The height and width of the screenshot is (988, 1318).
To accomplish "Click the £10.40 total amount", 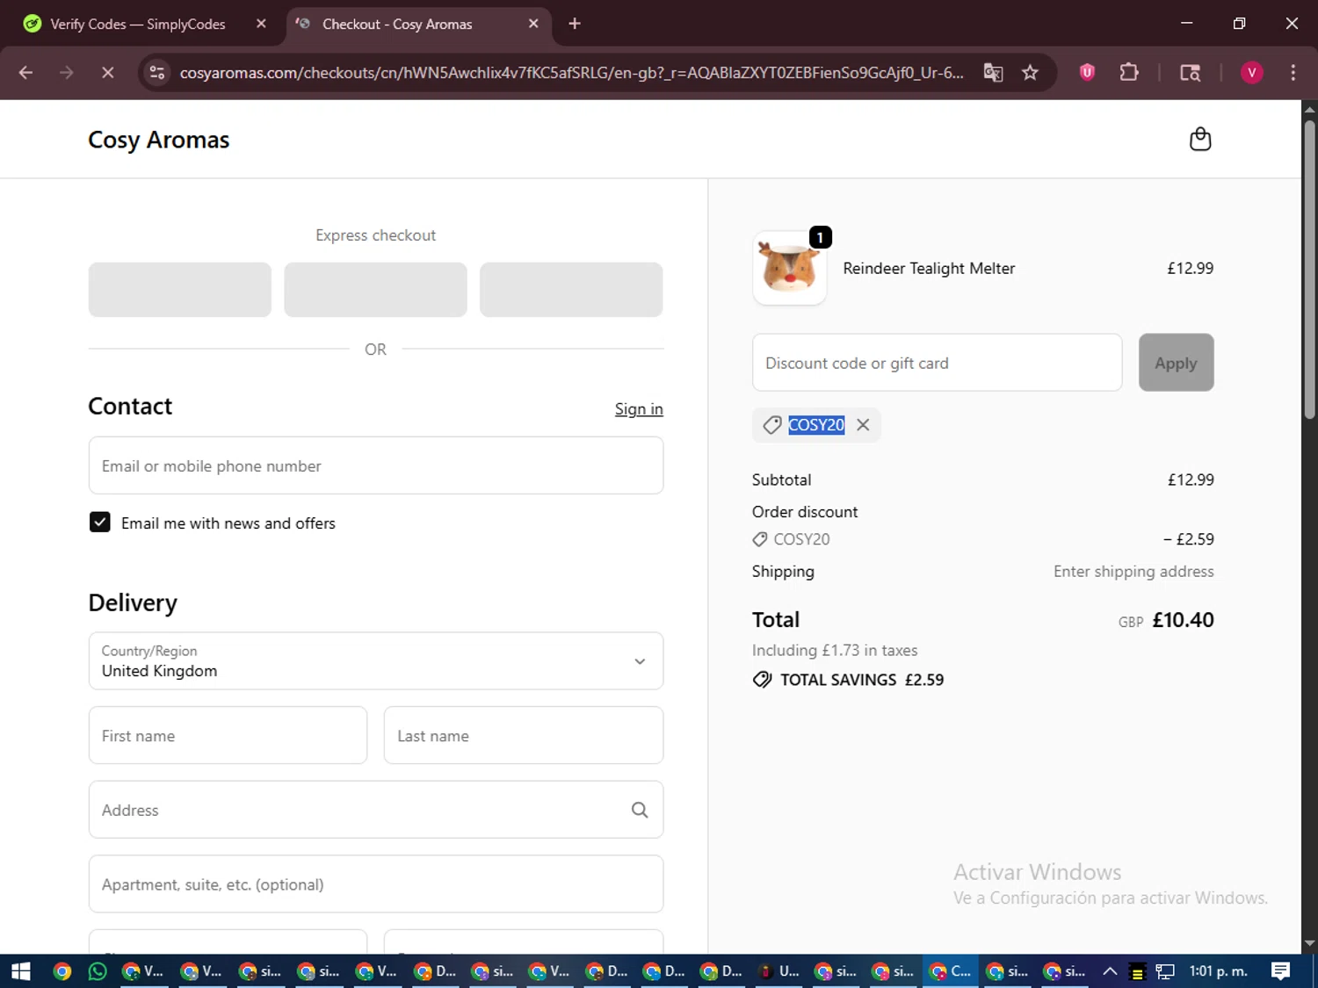I will 1183,620.
